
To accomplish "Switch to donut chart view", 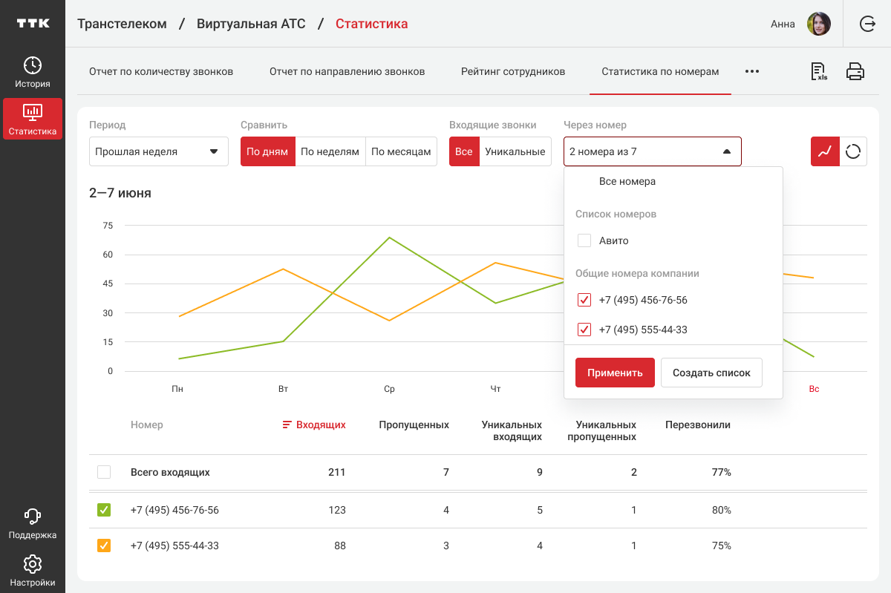I will pyautogui.click(x=853, y=151).
